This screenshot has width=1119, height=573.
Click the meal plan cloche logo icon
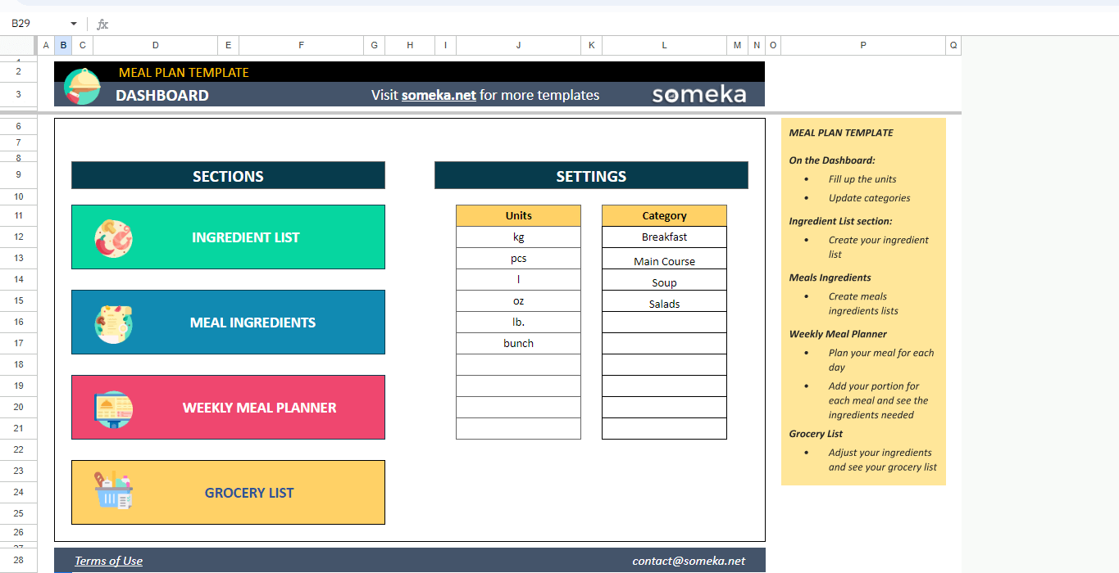82,86
